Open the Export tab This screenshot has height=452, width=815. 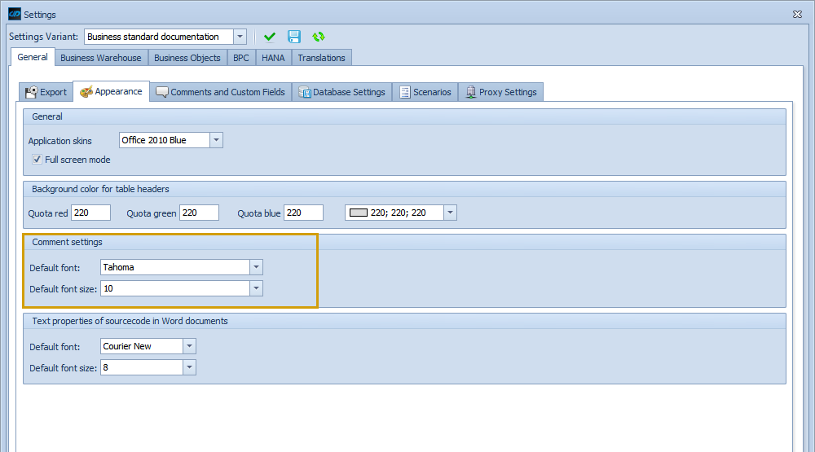pos(46,92)
